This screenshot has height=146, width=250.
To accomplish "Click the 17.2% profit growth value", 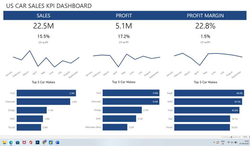I will click(x=124, y=36).
